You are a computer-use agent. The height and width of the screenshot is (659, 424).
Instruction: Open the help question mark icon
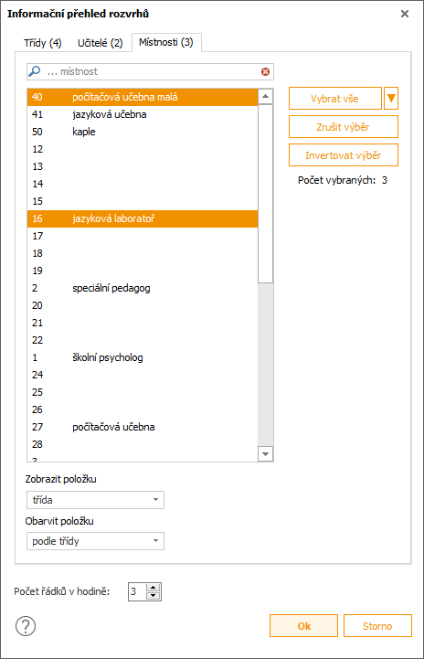click(x=26, y=626)
